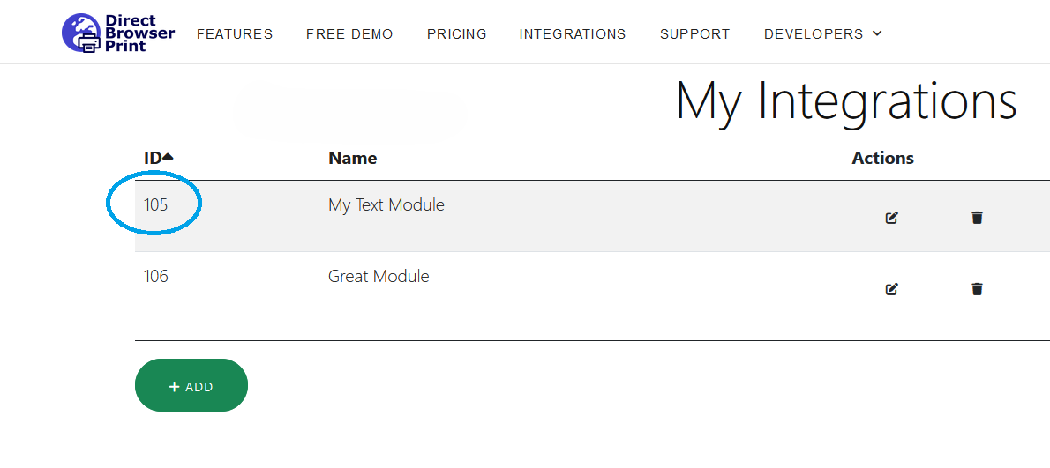Open the Support page
Viewport: 1050px width, 468px height.
coord(695,34)
